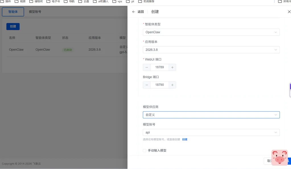Click the 返回 back label
Viewport: 291px width, 169px height.
[141, 12]
